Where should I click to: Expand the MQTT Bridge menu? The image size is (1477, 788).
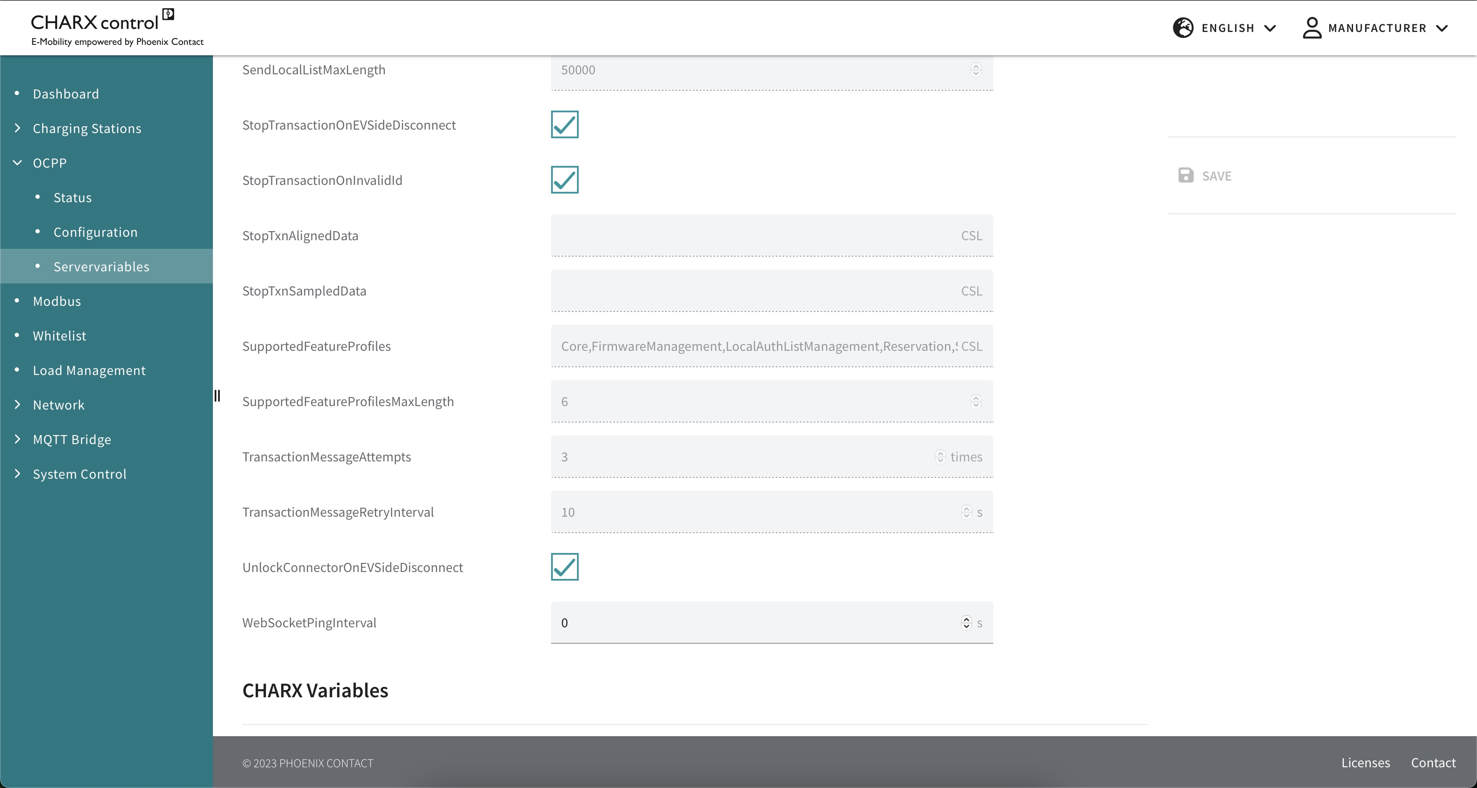tap(17, 439)
